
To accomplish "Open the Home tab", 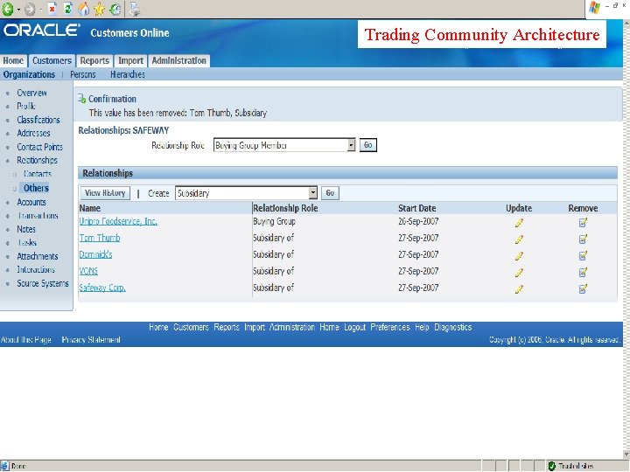I will [13, 60].
